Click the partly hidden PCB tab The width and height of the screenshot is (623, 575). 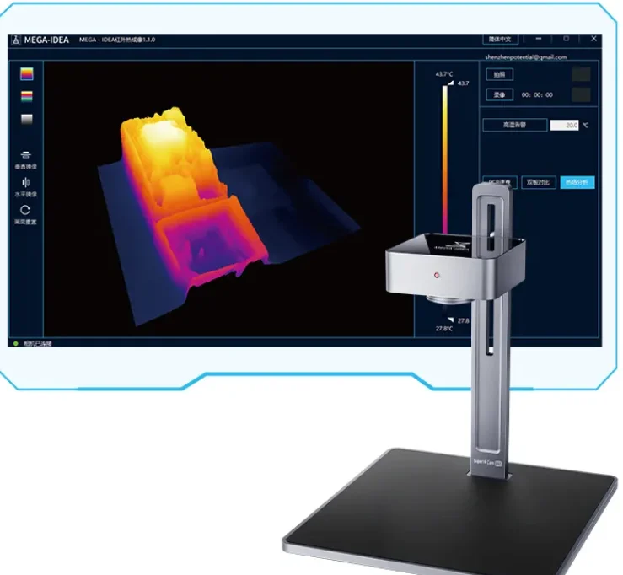pos(499,182)
